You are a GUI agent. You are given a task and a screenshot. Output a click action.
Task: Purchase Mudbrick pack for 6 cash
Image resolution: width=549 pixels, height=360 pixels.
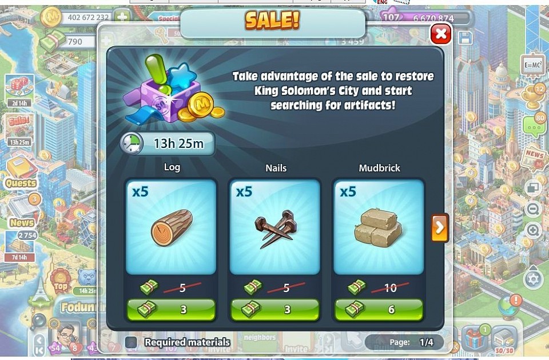pos(379,310)
